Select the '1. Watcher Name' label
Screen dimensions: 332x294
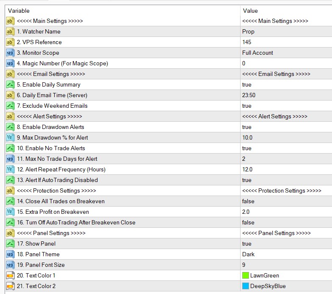click(39, 31)
